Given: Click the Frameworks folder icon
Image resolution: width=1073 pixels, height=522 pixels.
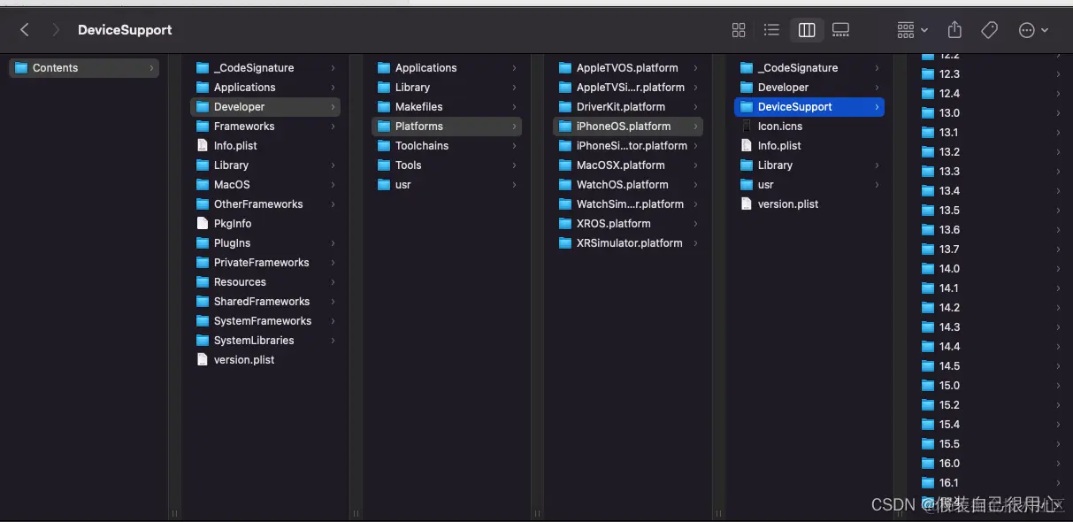Looking at the screenshot, I should [203, 127].
